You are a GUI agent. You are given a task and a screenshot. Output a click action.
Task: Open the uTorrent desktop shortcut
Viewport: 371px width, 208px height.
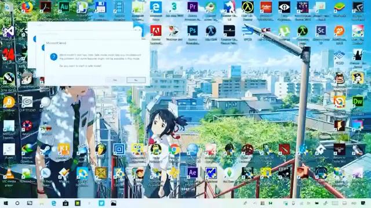pos(284,31)
